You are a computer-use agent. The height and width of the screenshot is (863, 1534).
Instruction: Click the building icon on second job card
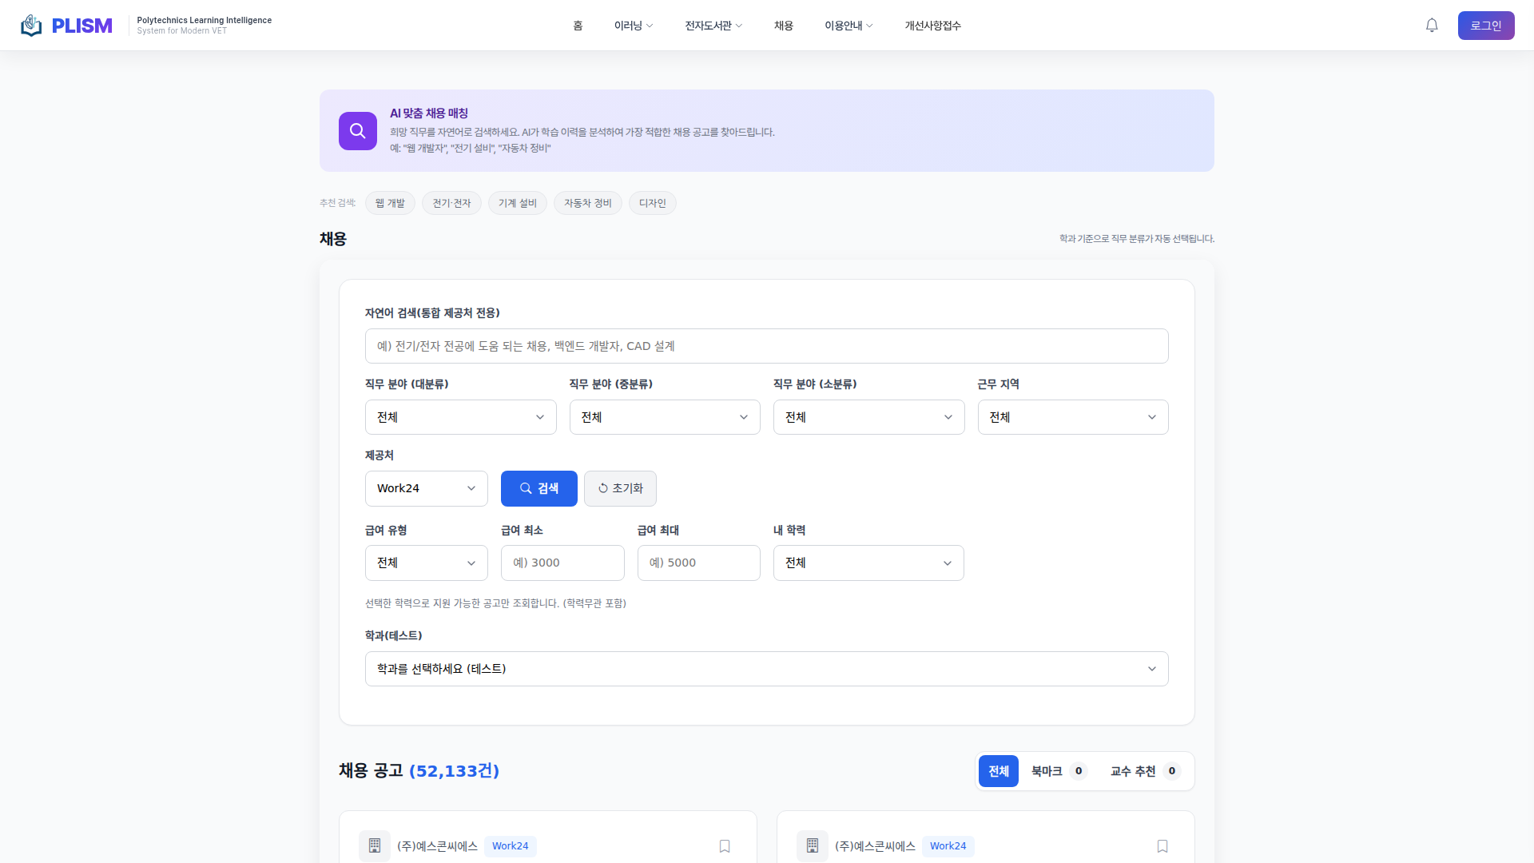tap(812, 845)
